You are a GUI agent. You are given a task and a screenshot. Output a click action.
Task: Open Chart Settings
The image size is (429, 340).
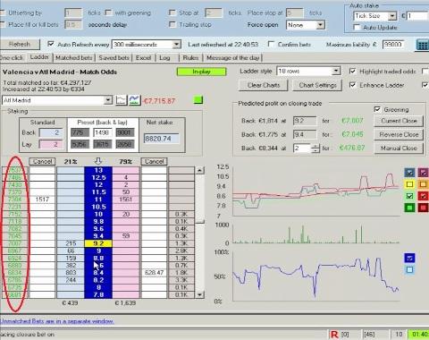pyautogui.click(x=317, y=85)
